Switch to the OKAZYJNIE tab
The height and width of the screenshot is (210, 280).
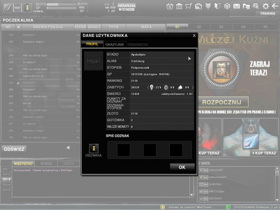coord(115,44)
